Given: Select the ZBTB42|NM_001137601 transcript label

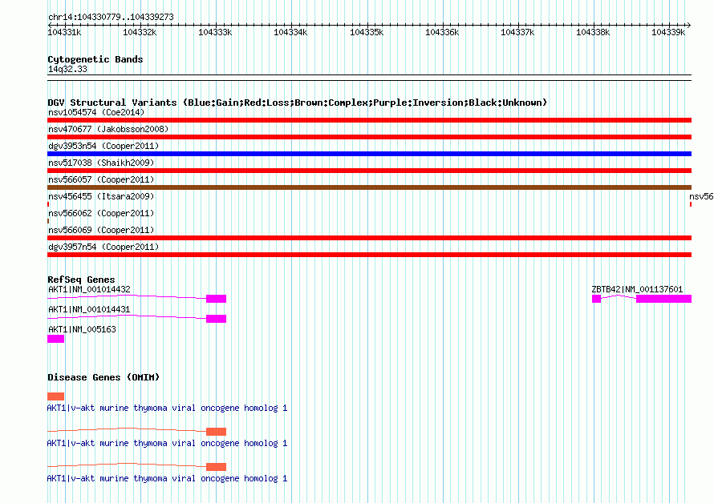Looking at the screenshot, I should click(x=637, y=289).
